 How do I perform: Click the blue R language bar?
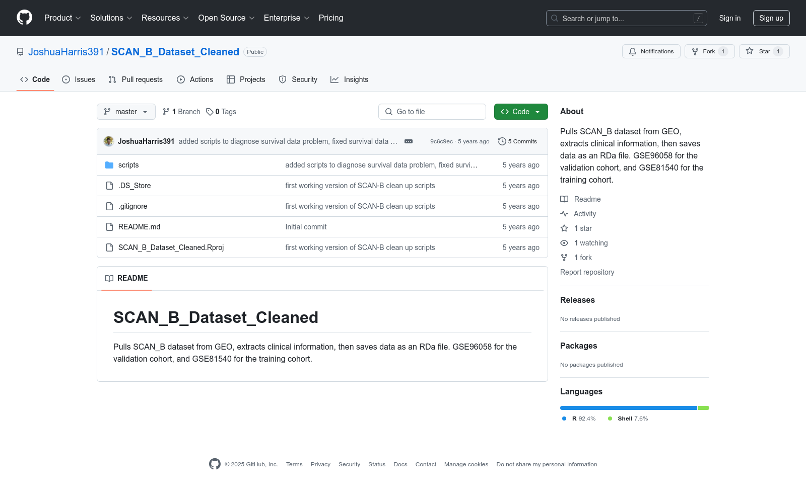tap(628, 408)
